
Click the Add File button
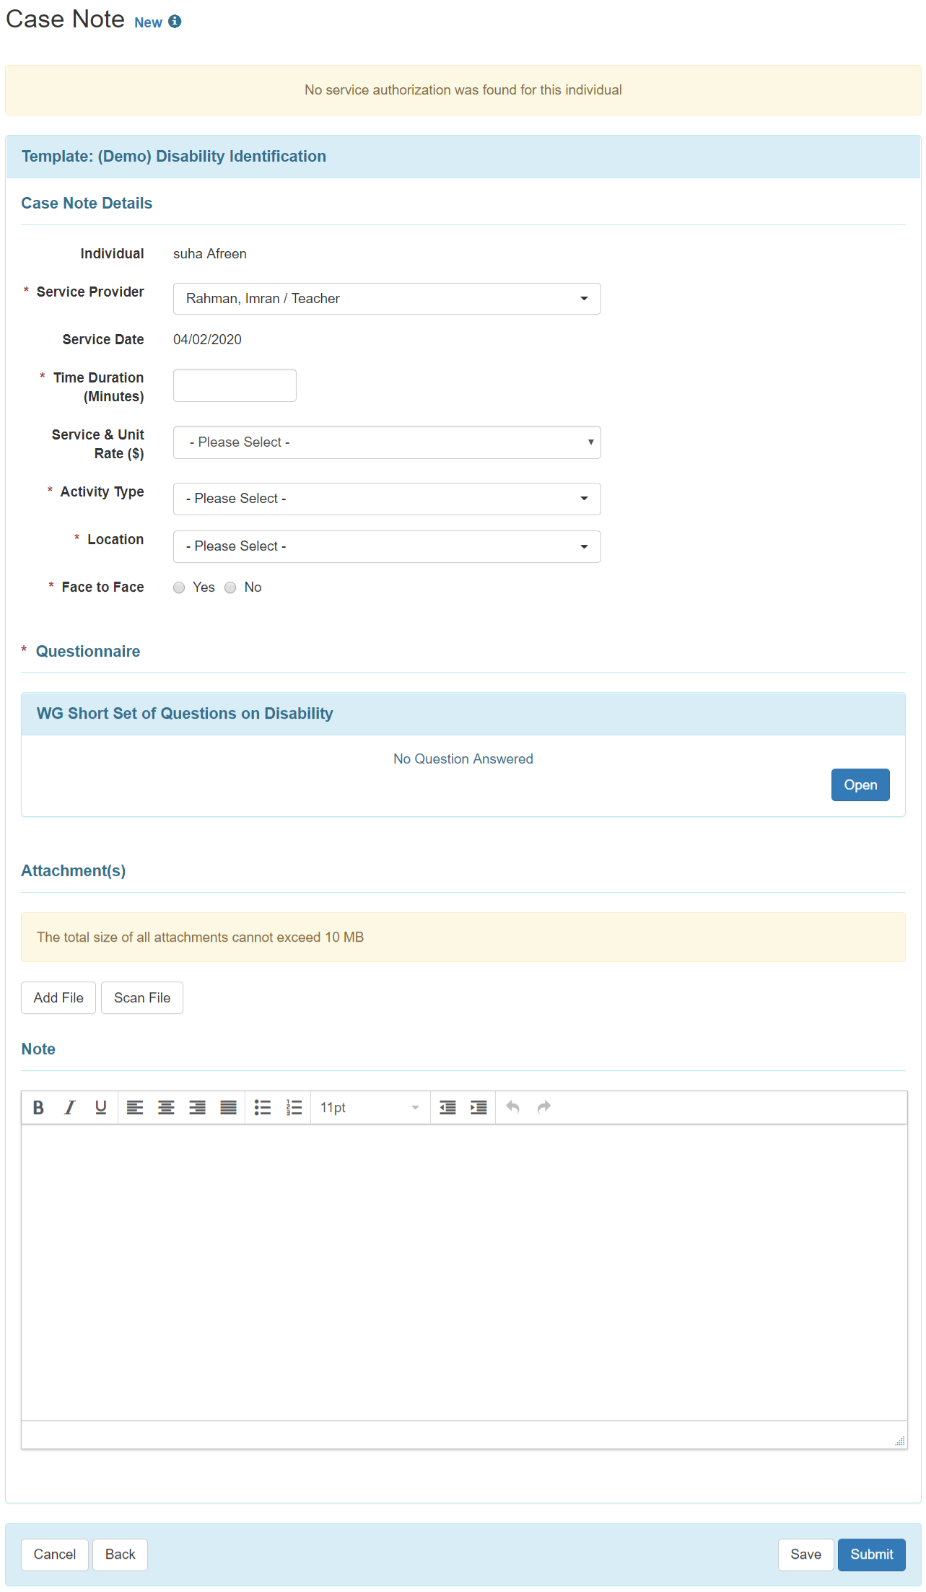58,997
